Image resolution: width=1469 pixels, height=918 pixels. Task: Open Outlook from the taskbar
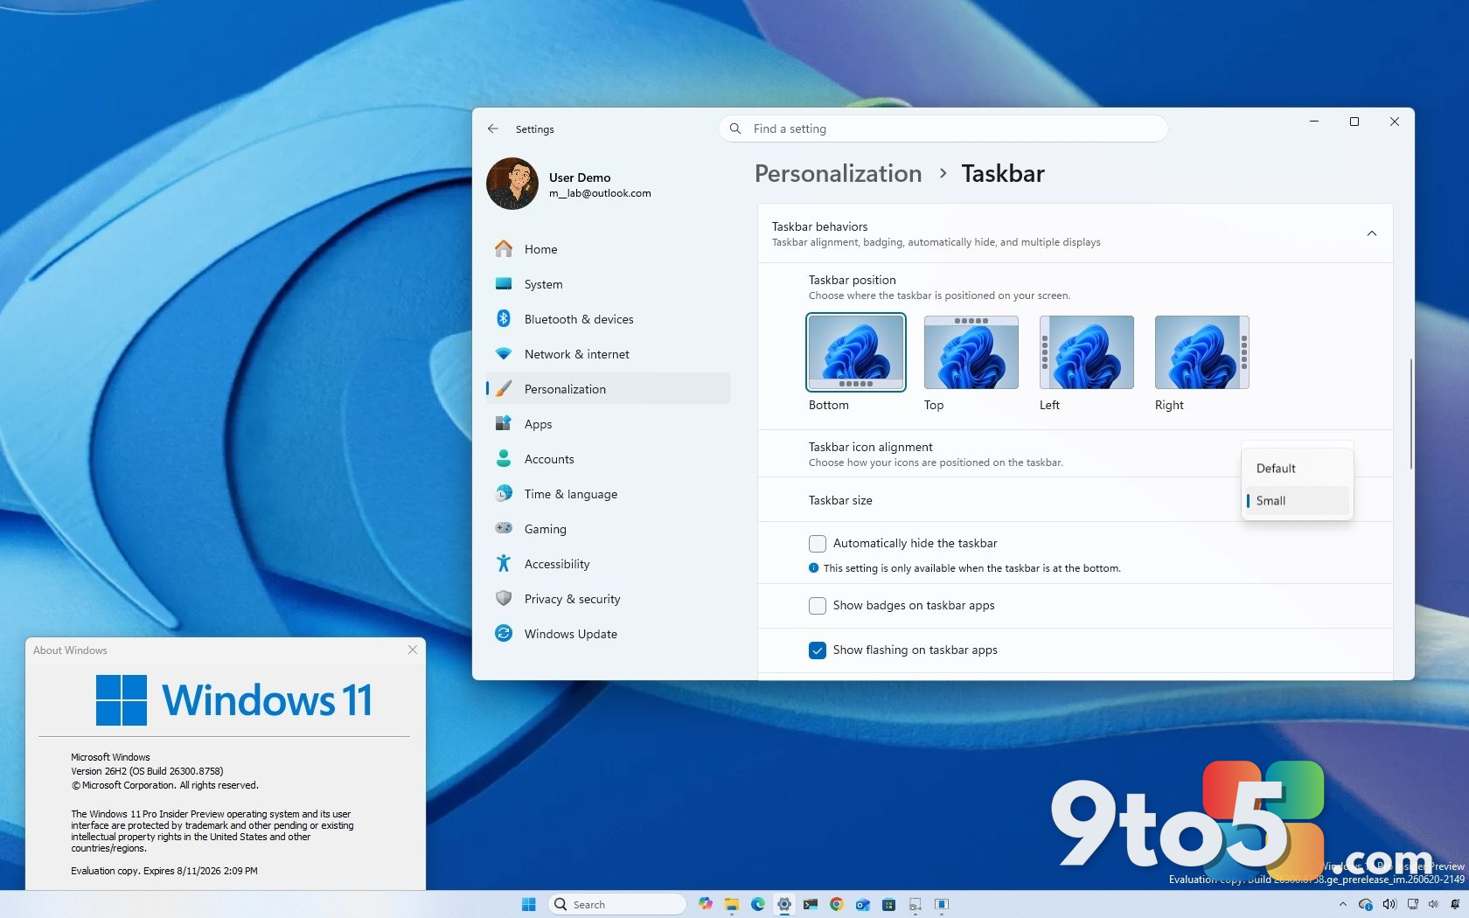click(x=863, y=904)
